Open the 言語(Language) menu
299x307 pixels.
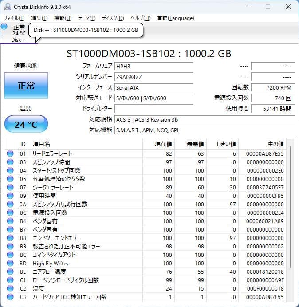(176, 18)
